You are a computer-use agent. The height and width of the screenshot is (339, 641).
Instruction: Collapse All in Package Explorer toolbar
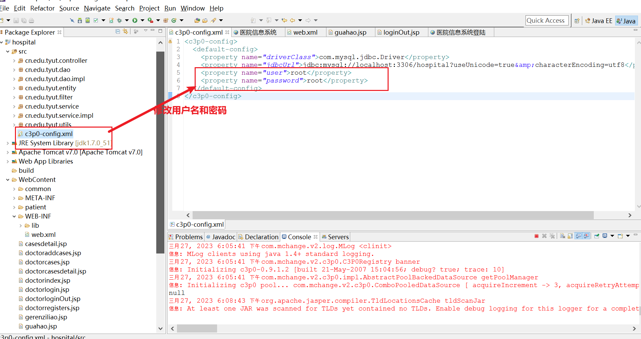coord(118,31)
